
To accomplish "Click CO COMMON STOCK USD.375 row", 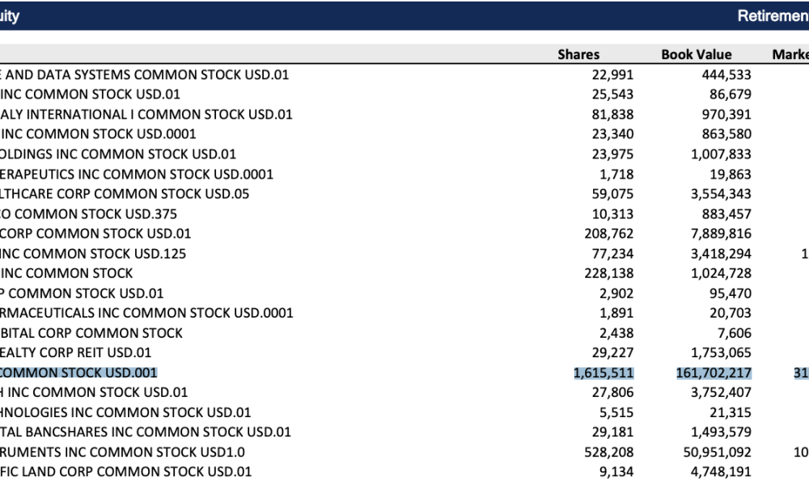I will [88, 214].
